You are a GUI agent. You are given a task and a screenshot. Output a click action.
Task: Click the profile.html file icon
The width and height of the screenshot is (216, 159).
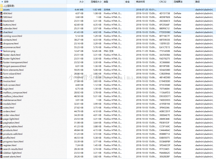2,137
